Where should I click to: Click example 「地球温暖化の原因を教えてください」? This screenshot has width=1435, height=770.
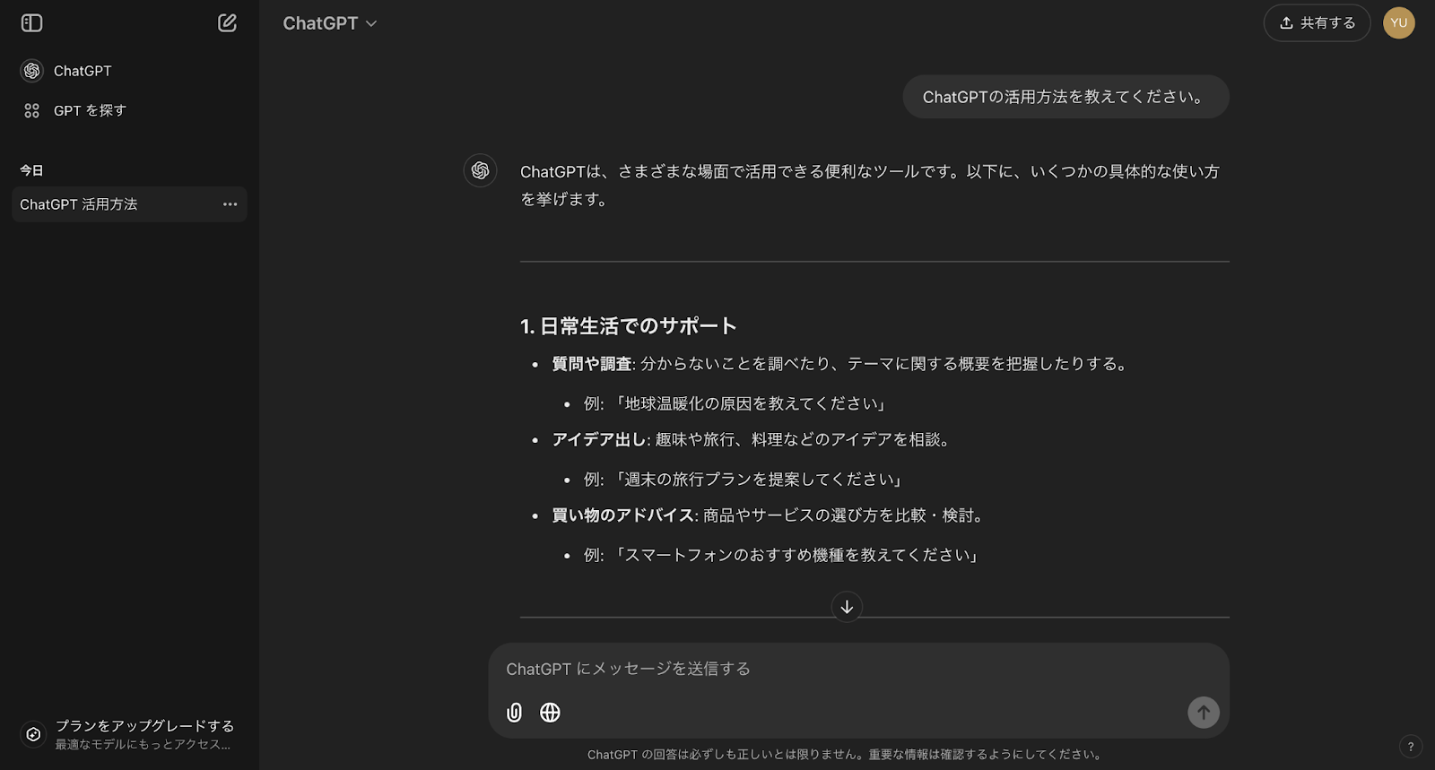coord(750,403)
